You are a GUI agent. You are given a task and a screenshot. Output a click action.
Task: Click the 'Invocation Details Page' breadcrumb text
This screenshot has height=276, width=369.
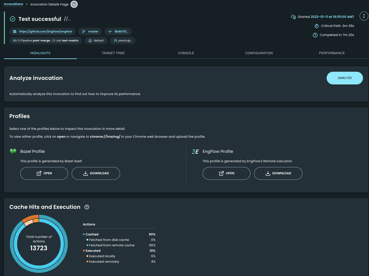[x=50, y=5]
